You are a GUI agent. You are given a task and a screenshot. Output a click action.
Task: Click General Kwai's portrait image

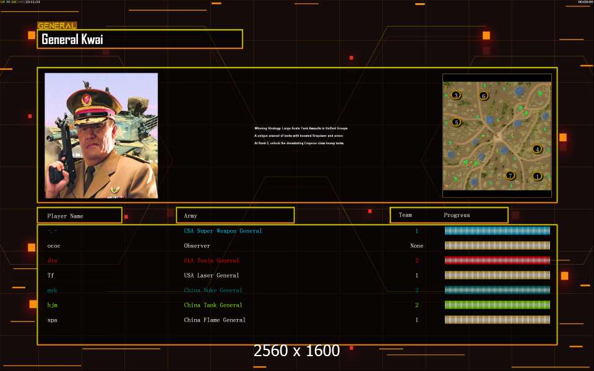(101, 135)
